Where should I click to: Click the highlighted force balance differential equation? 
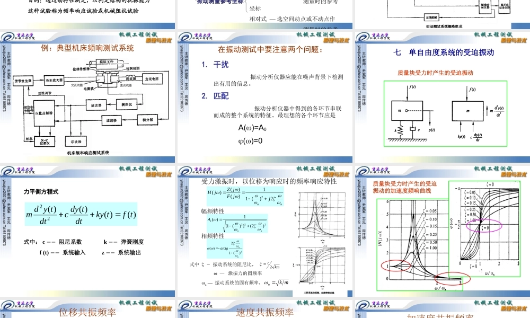[81, 214]
